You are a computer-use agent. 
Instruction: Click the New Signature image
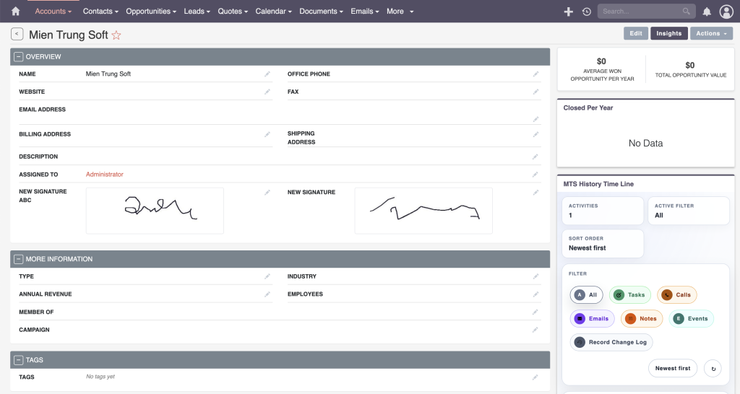423,211
